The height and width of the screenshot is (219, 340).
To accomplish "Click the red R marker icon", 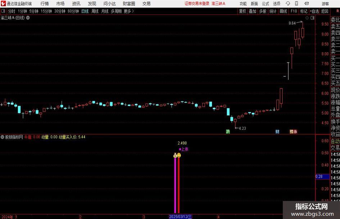I will [x=337, y=11].
